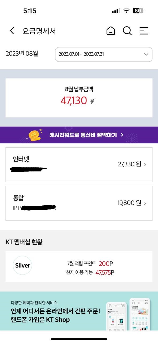Tap the KT Shop phone mockup thumbnail
158x343 pixels.
[x=128, y=314]
